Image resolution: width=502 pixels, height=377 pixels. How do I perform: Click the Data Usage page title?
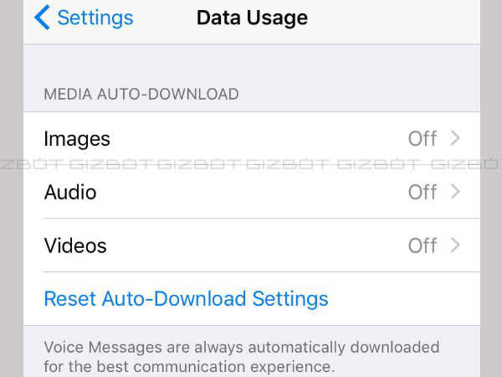(x=252, y=18)
